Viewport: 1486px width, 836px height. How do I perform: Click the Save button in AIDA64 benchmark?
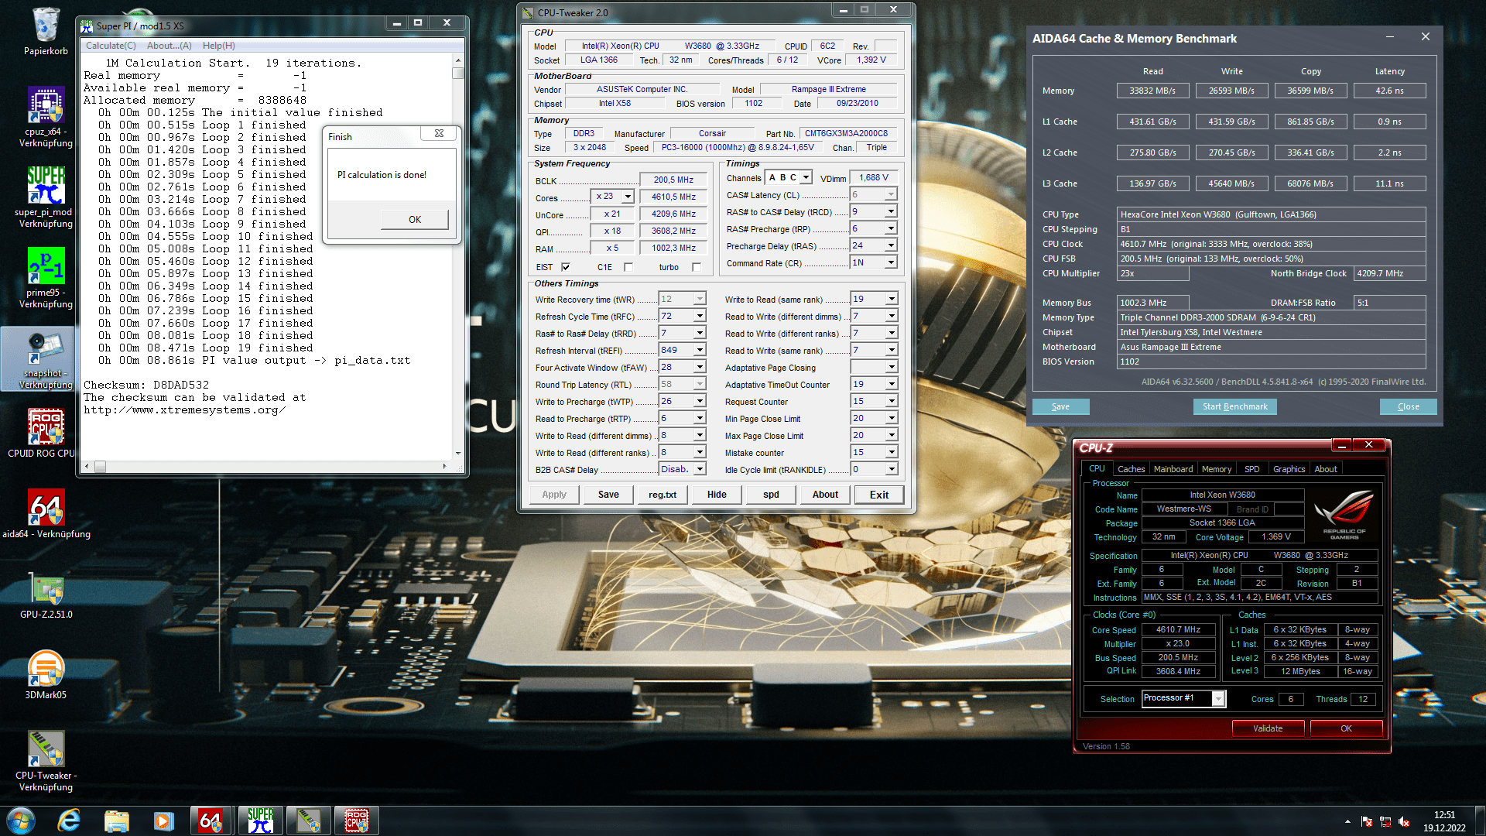pyautogui.click(x=1060, y=406)
